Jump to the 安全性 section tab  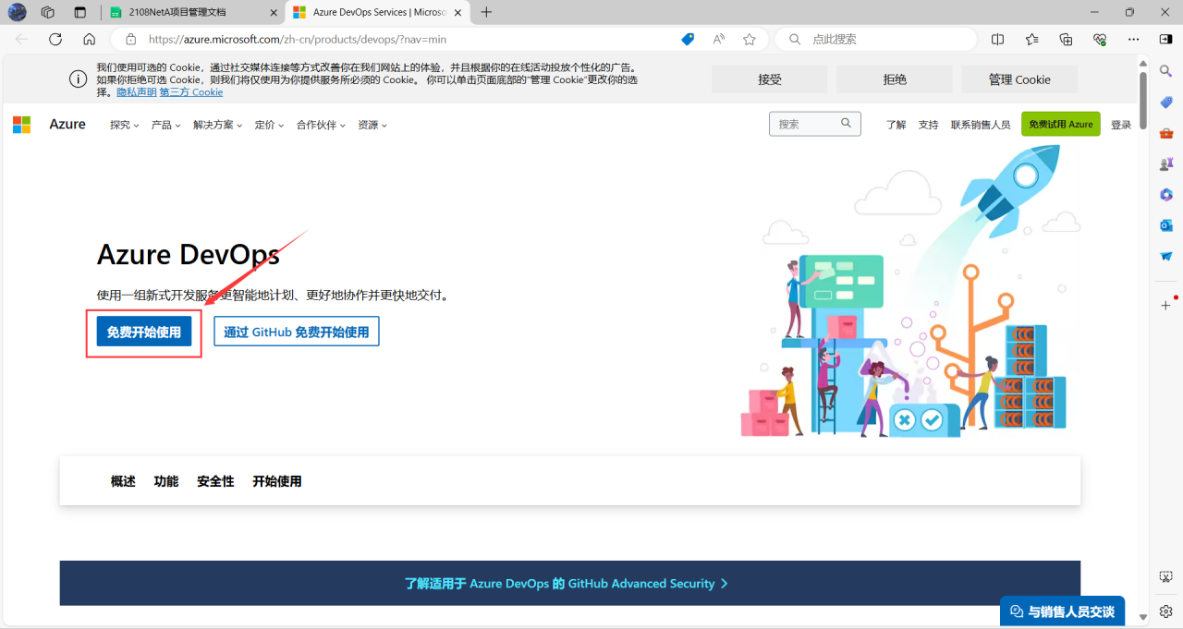point(215,481)
